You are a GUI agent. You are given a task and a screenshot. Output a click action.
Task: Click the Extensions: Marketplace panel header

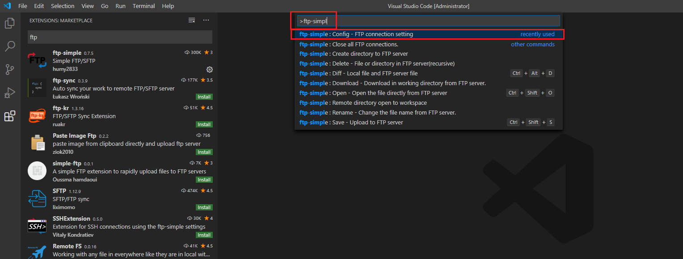coord(61,21)
